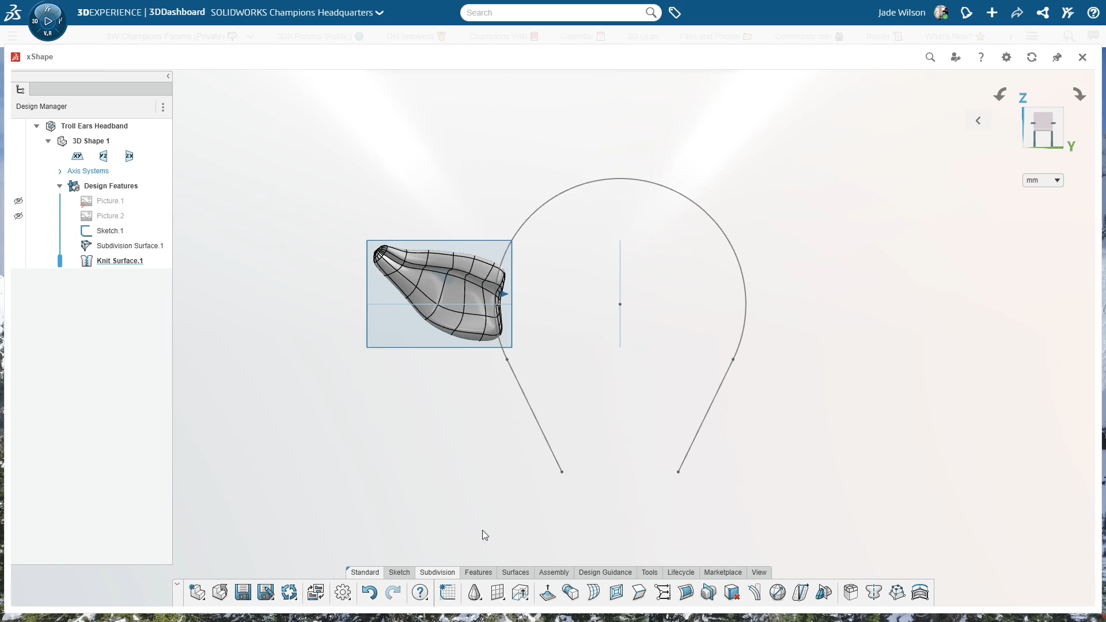Show hidden Picture.2 via eye icon
The image size is (1106, 622).
click(18, 216)
